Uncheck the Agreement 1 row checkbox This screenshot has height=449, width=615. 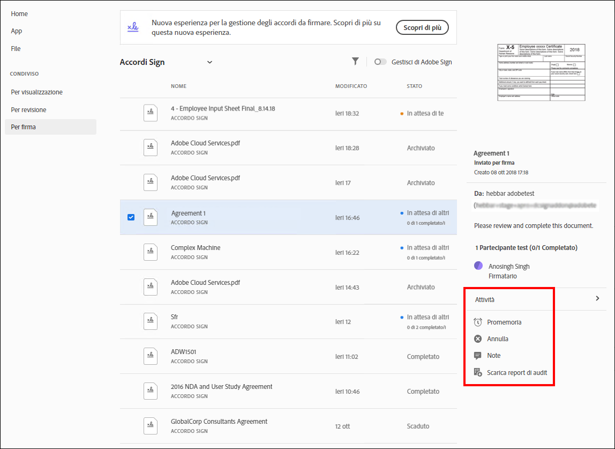tap(131, 217)
